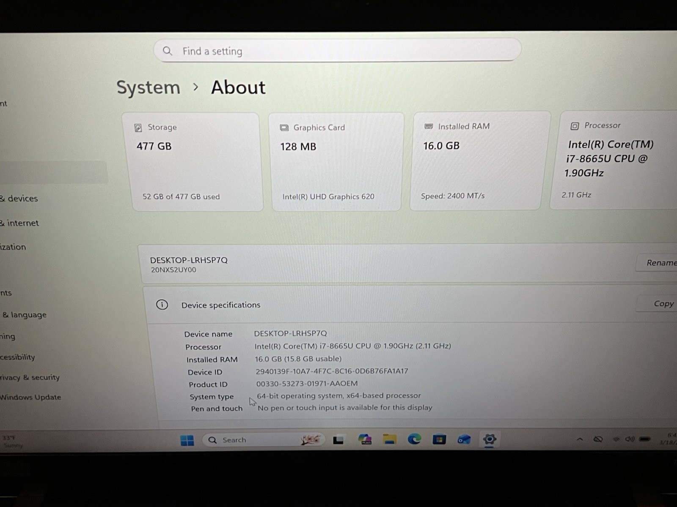Click the Installed RAM icon
This screenshot has width=677, height=507.
pos(429,126)
